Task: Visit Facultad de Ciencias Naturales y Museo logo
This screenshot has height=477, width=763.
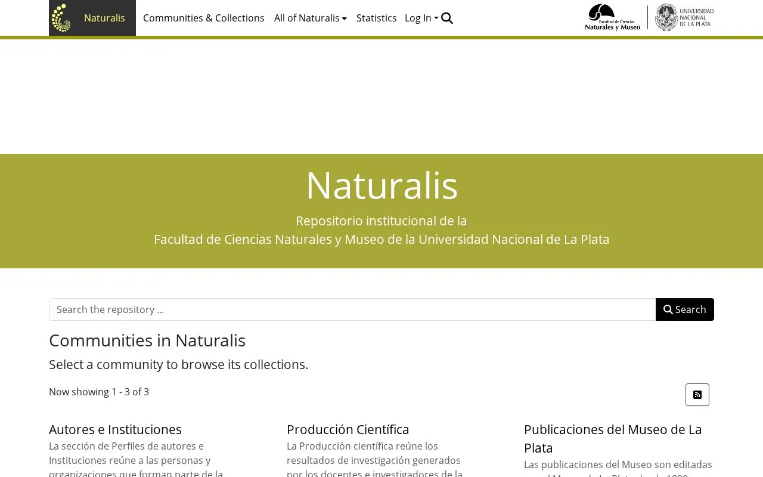Action: pyautogui.click(x=613, y=17)
